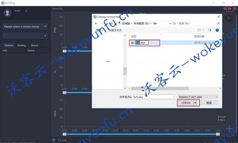
Task: Click the file list scroll left arrow
Action: pos(129,88)
